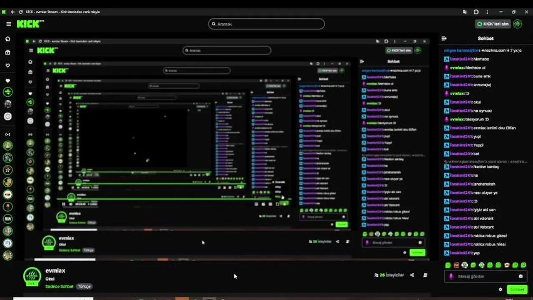Reload the page with the refresh icon in the top title bar
533x300 pixels.
click(21, 12)
